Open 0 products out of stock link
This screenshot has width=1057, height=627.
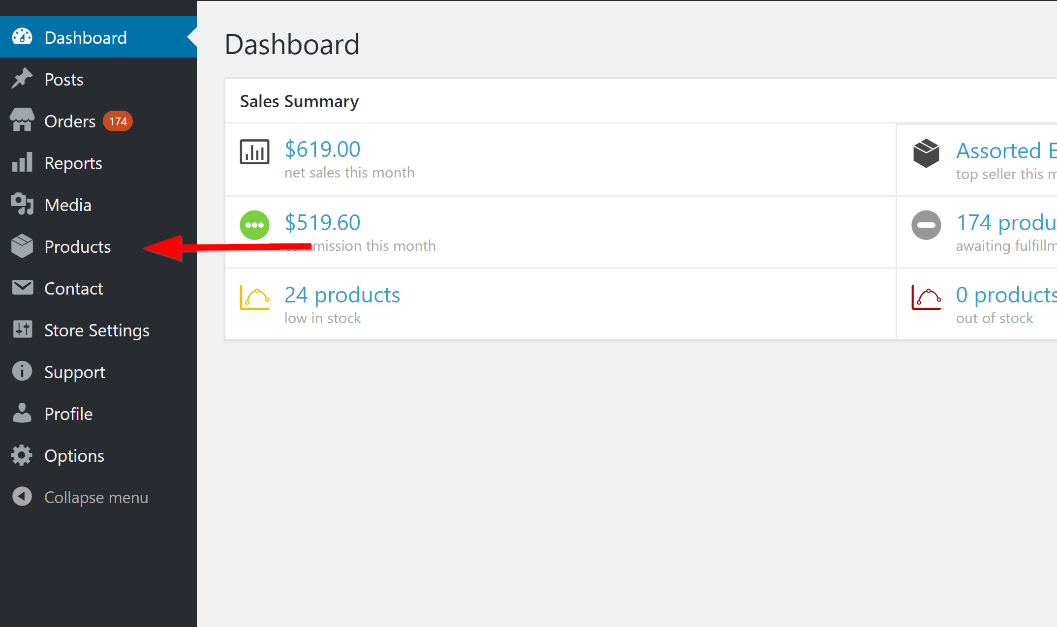[x=1005, y=295]
